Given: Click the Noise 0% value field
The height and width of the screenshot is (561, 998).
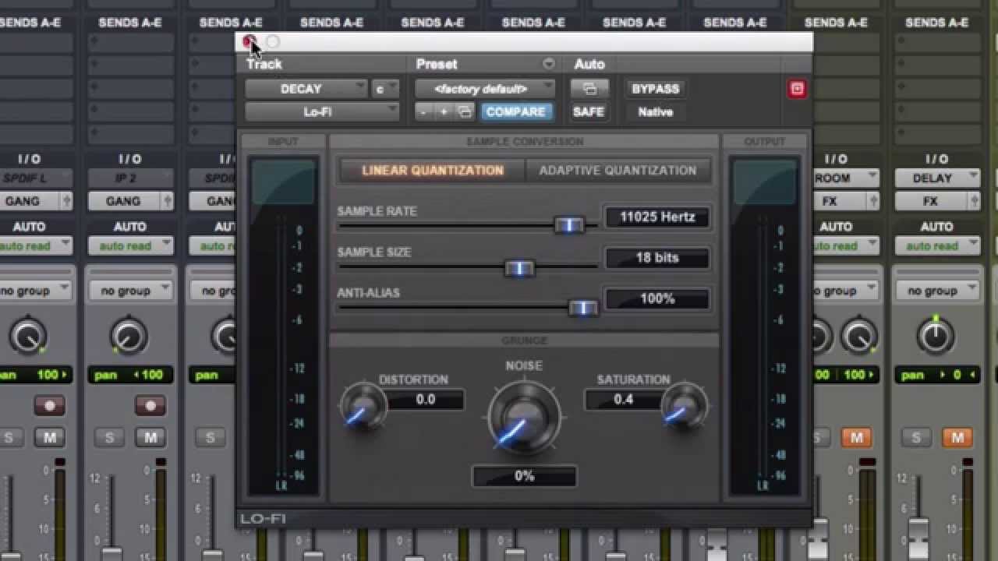Looking at the screenshot, I should pyautogui.click(x=525, y=476).
